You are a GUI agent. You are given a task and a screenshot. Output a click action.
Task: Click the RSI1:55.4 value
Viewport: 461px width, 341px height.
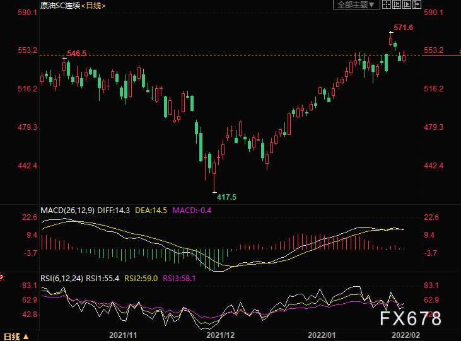pos(102,278)
